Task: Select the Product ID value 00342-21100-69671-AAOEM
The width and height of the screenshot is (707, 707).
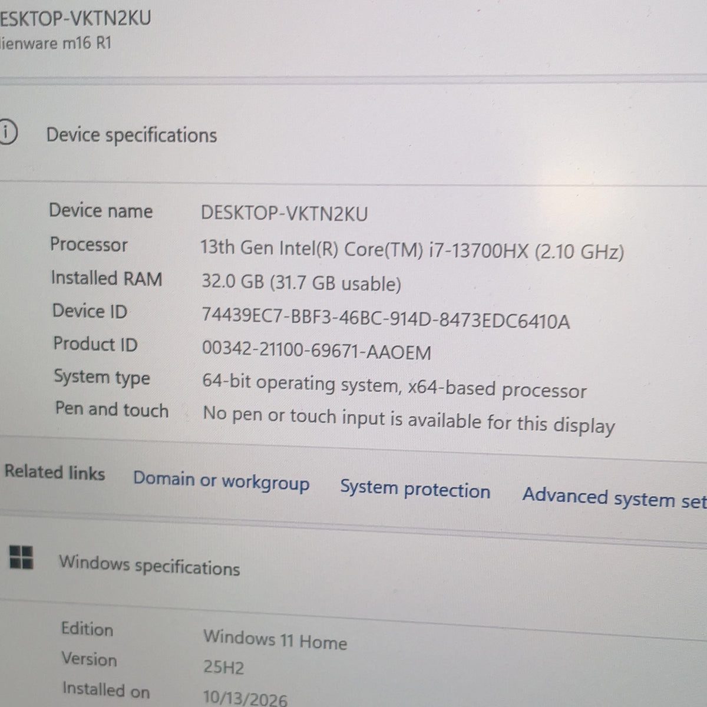Action: [316, 351]
